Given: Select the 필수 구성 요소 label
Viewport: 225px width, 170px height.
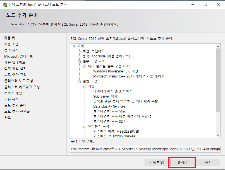Looking at the screenshot, I should tap(94, 61).
